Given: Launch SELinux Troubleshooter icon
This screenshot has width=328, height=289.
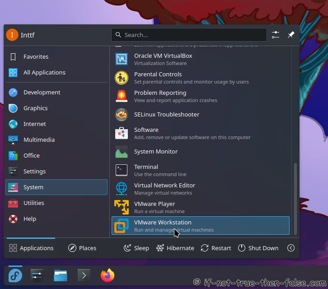Looking at the screenshot, I should (122, 115).
